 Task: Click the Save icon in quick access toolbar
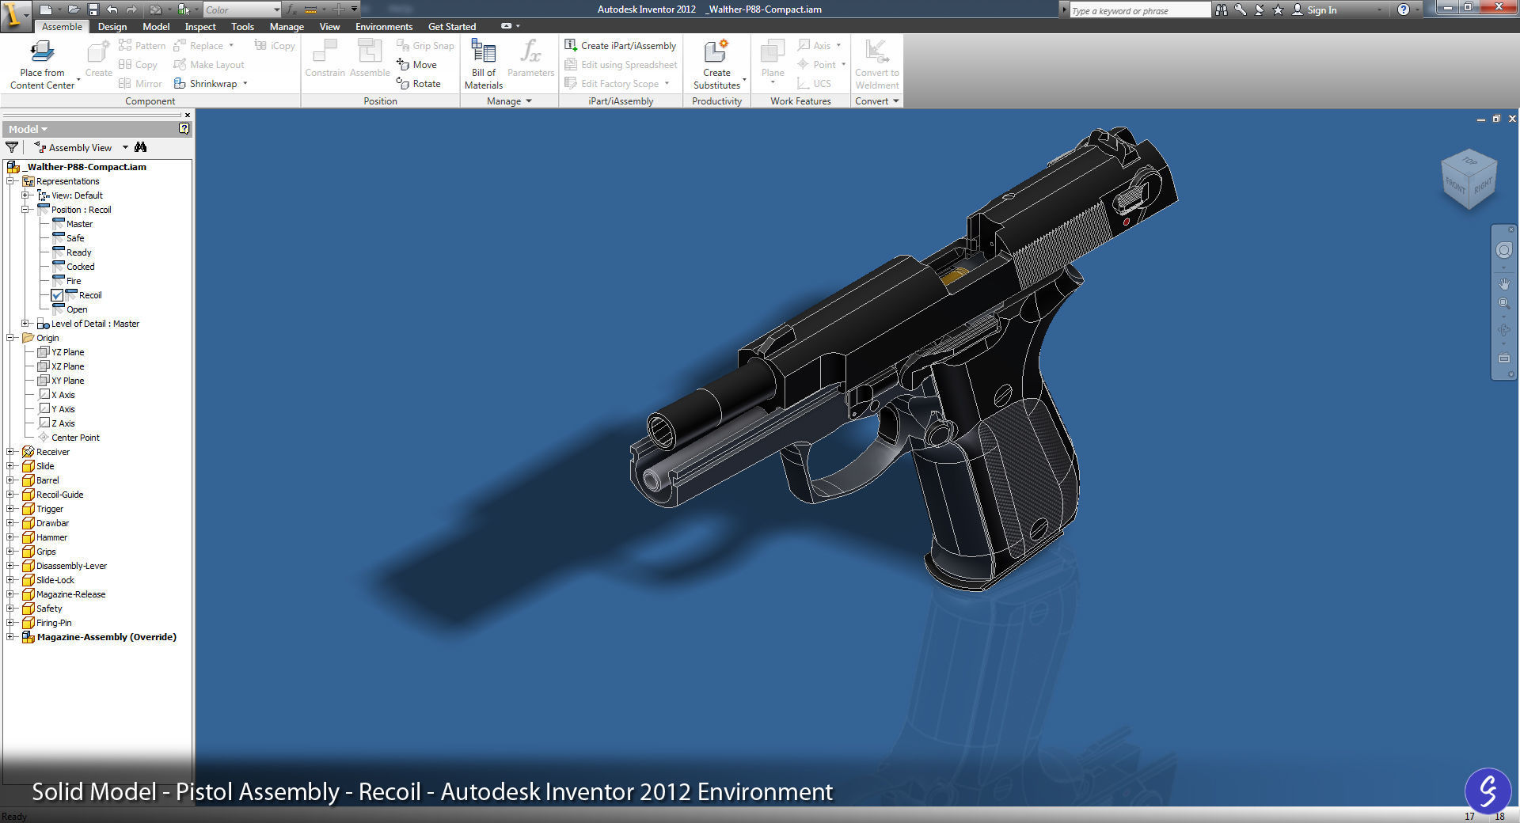point(93,9)
